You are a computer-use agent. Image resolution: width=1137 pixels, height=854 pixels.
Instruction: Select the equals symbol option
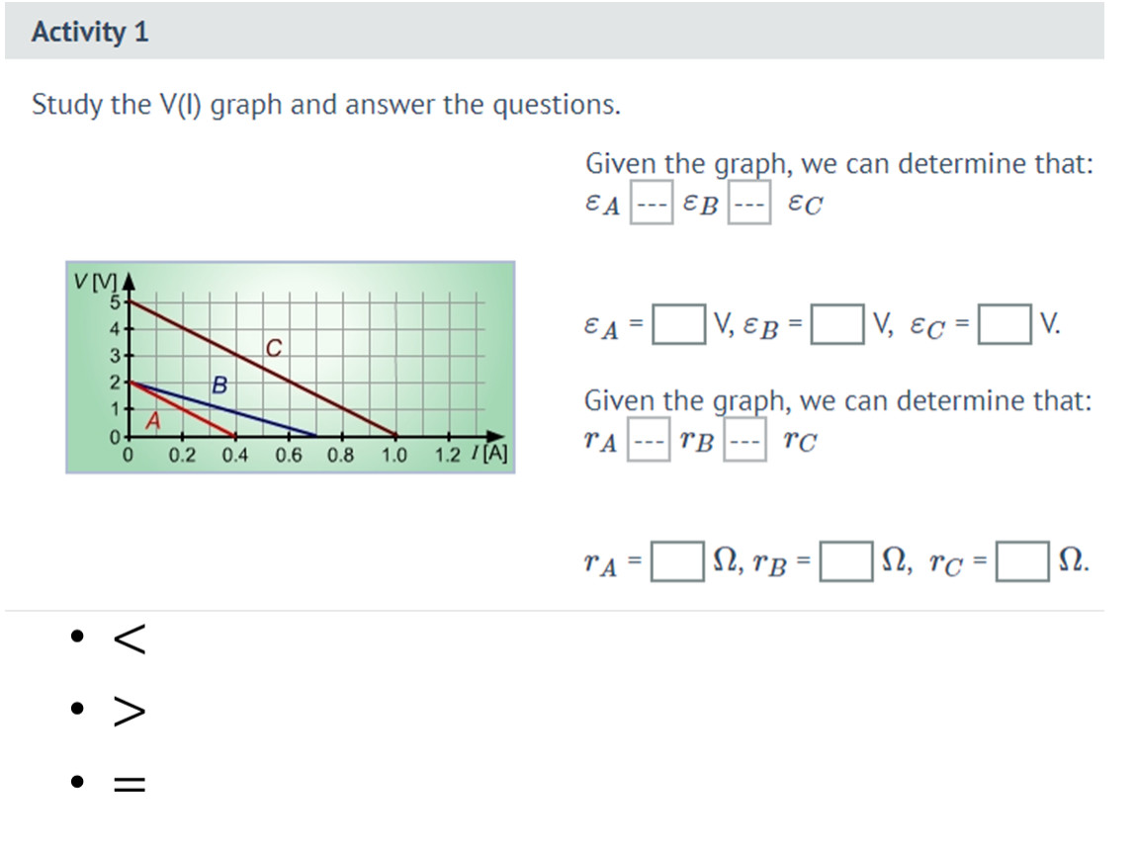point(130,784)
